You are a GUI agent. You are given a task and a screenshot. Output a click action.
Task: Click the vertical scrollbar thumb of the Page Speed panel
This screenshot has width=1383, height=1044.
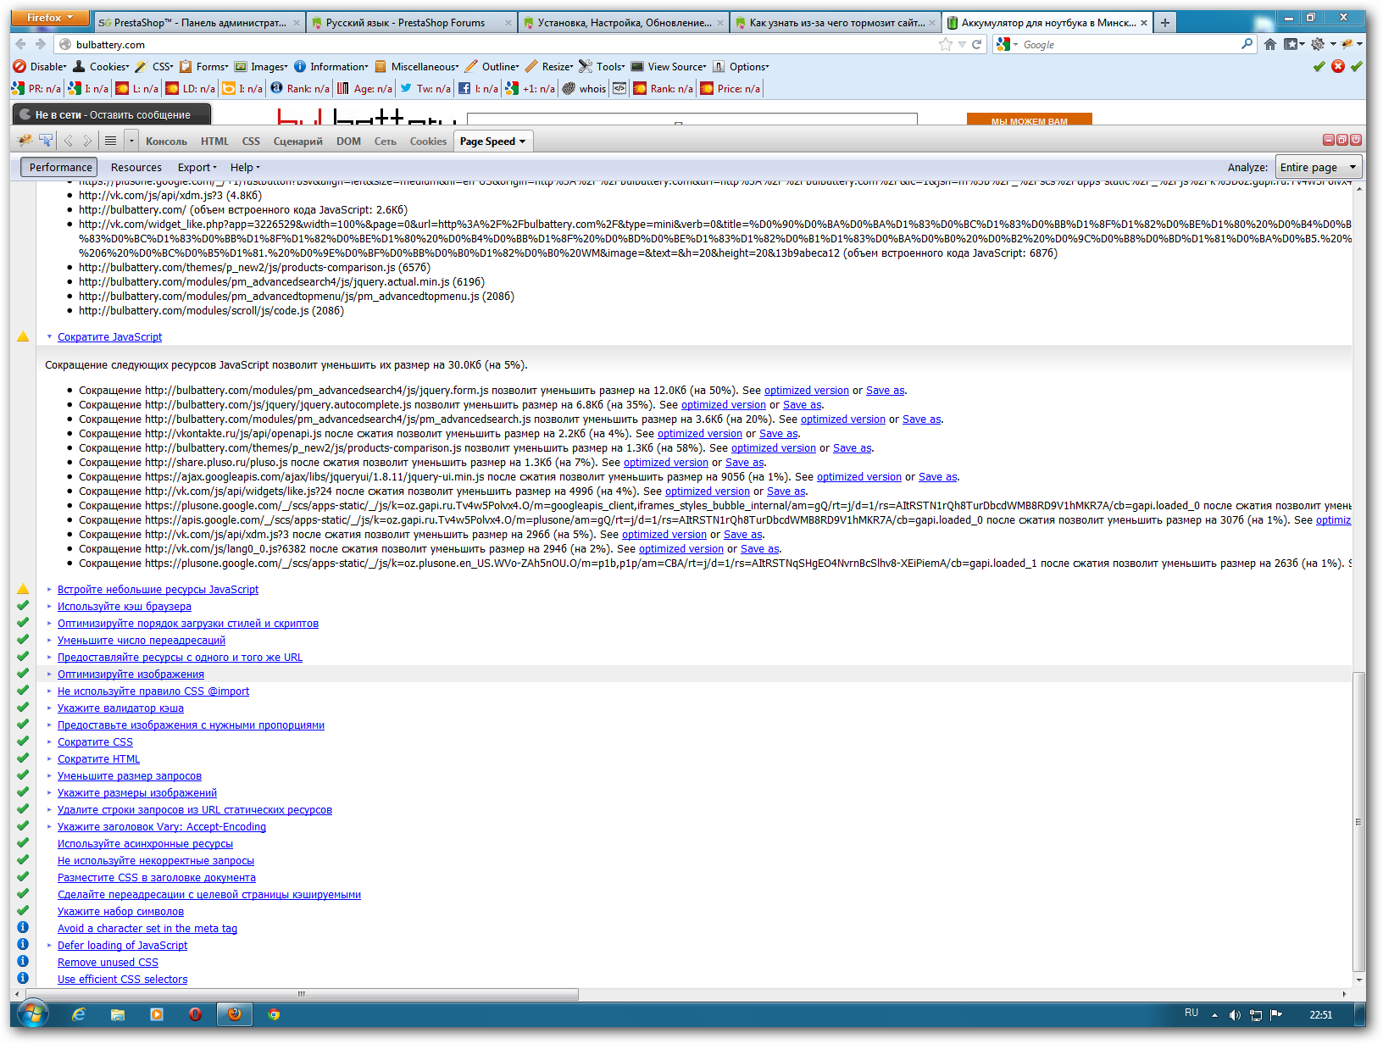pyautogui.click(x=1358, y=821)
